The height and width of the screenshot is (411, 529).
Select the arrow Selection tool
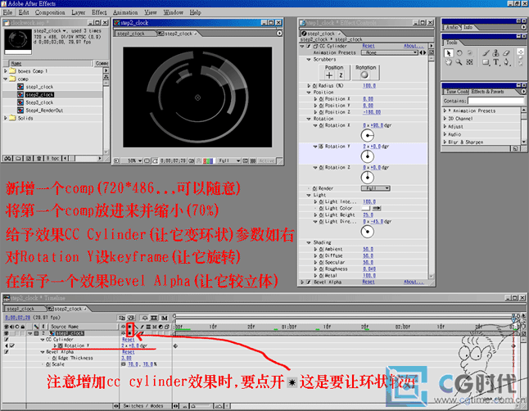click(x=449, y=53)
